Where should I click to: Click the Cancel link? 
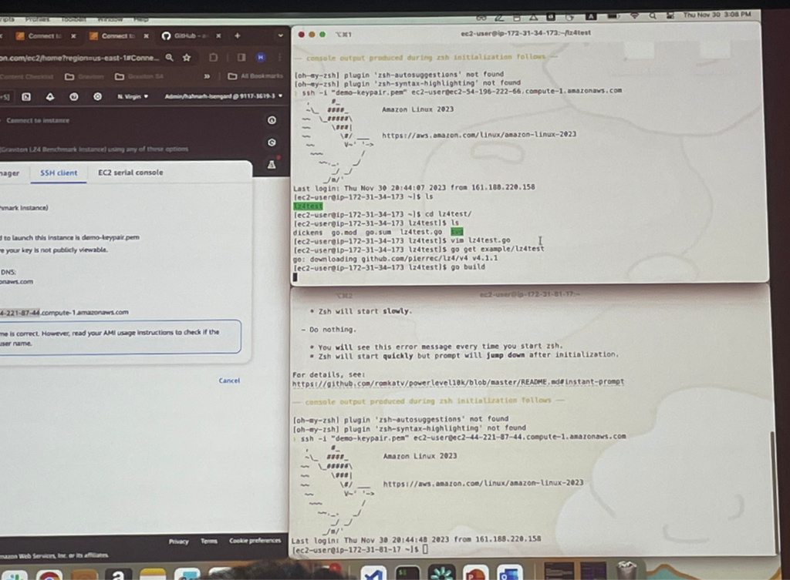coord(229,381)
